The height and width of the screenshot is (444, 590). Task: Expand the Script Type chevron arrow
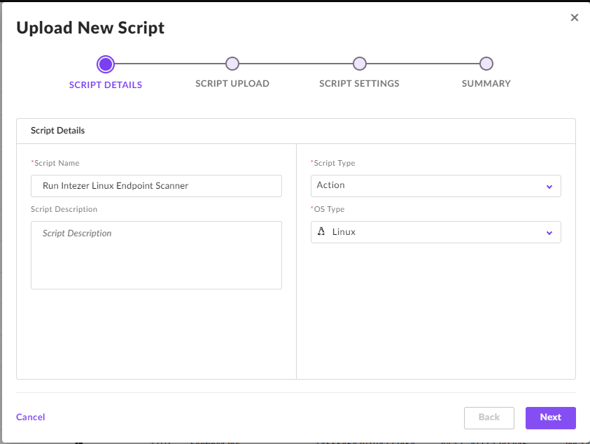point(549,187)
